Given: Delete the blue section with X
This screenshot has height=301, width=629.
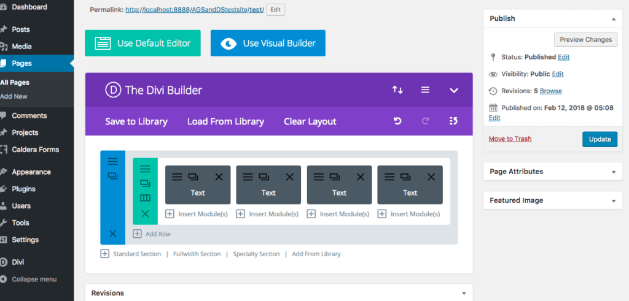Looking at the screenshot, I should 113,234.
